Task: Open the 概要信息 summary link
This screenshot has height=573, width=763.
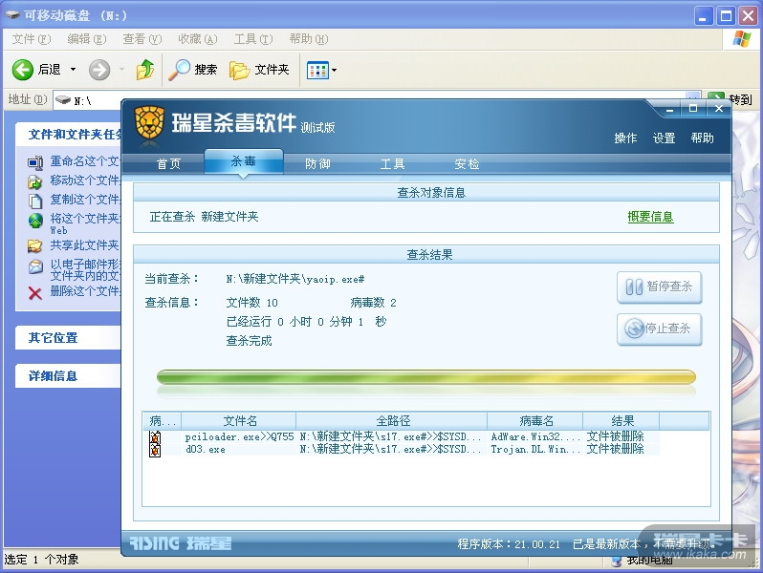Action: (x=650, y=217)
